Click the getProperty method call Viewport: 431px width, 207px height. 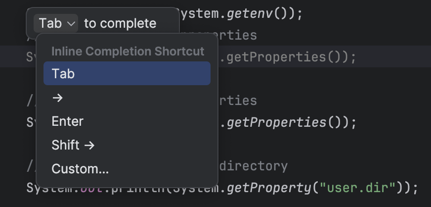[x=270, y=188]
